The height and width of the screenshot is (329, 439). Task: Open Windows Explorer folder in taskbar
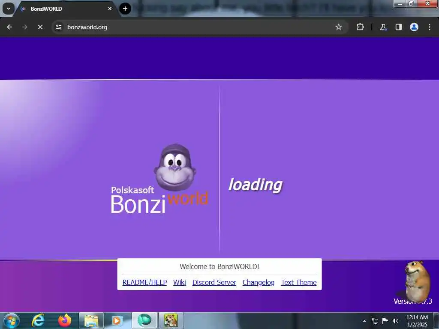pos(91,320)
